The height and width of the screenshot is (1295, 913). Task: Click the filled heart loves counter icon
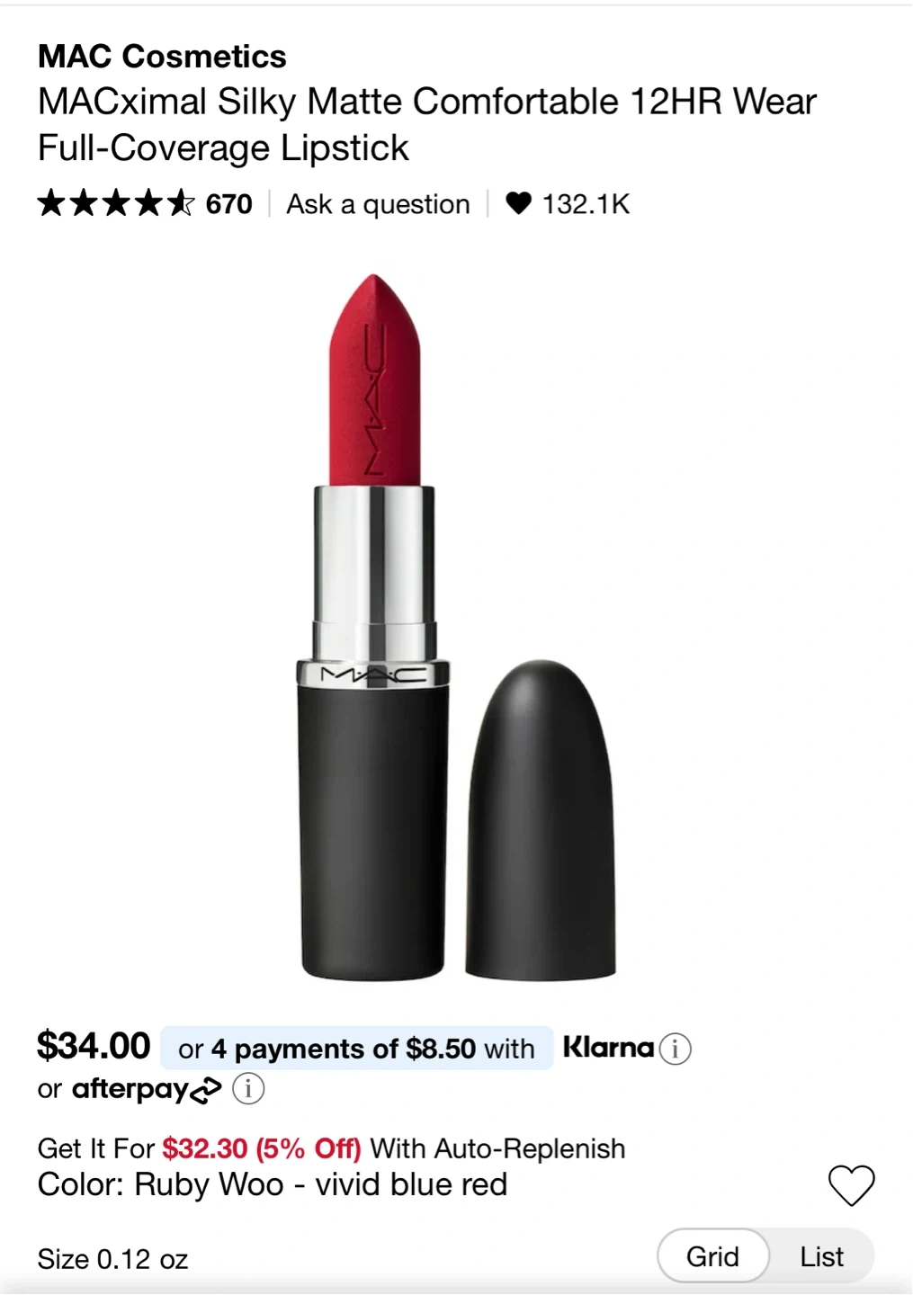518,203
